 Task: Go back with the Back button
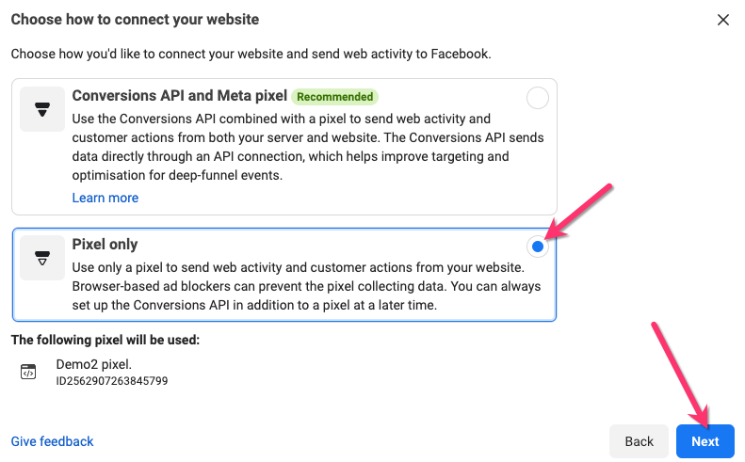[640, 441]
